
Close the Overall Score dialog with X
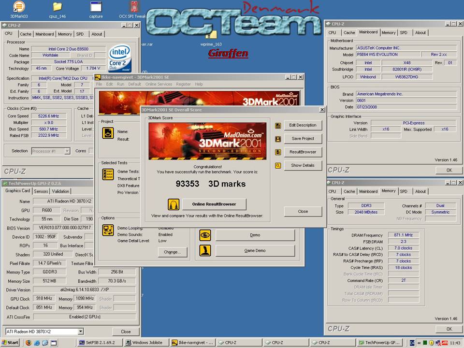point(322,110)
